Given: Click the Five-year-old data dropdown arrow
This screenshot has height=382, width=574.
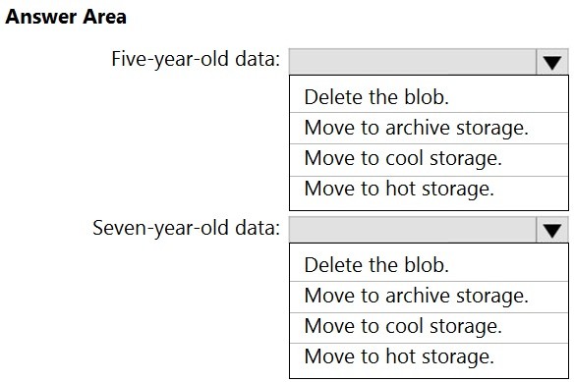Looking at the screenshot, I should click(x=552, y=62).
